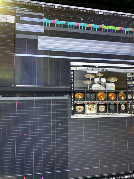Click the green MIDI part in arranger
The width and height of the screenshot is (134, 179).
[x=111, y=28]
